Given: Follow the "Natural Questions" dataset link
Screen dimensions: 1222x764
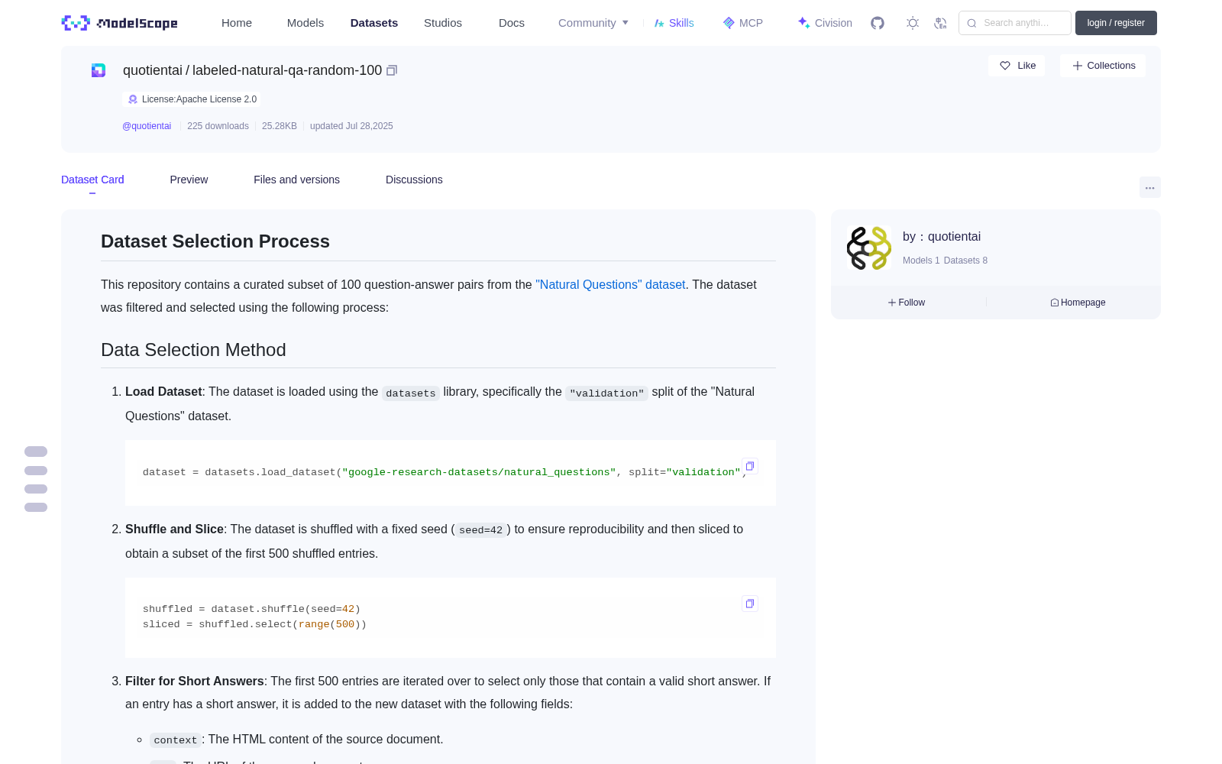Looking at the screenshot, I should click(x=610, y=284).
